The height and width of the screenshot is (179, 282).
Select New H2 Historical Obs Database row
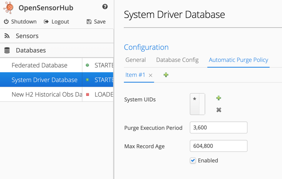click(x=47, y=94)
